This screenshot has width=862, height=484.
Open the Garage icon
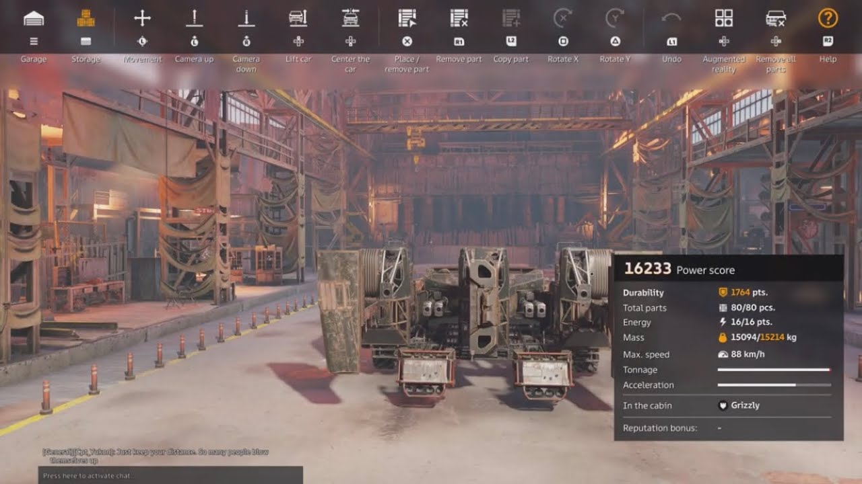pyautogui.click(x=34, y=18)
